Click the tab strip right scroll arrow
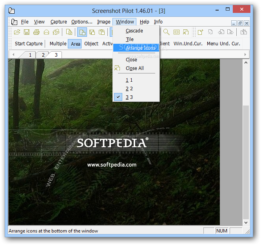Screen dimensions: 261x245 245,55
